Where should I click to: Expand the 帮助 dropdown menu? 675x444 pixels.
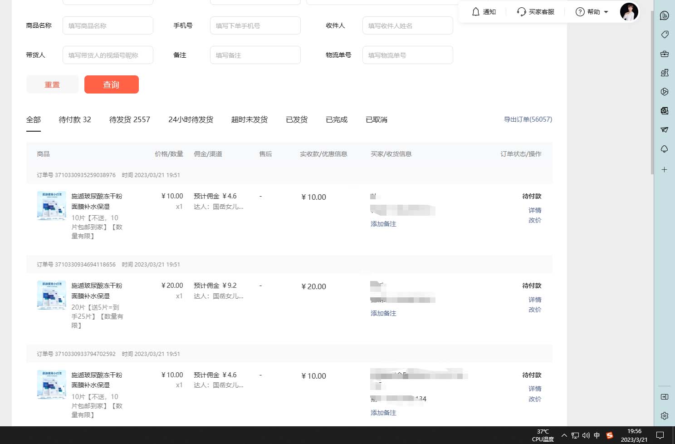[x=591, y=12]
